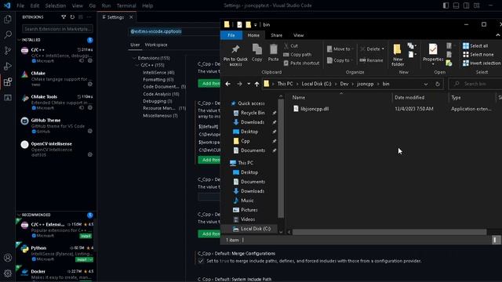502x282 pixels.
Task: Click Invert selection in ribbon
Action: [x=482, y=63]
